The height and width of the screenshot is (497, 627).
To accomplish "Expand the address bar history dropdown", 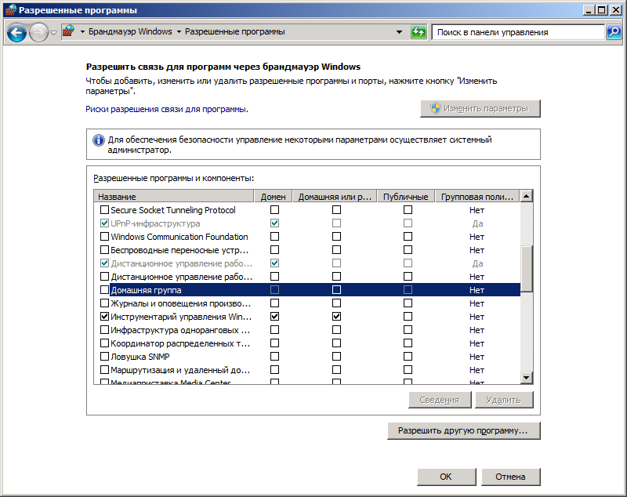I will (400, 32).
